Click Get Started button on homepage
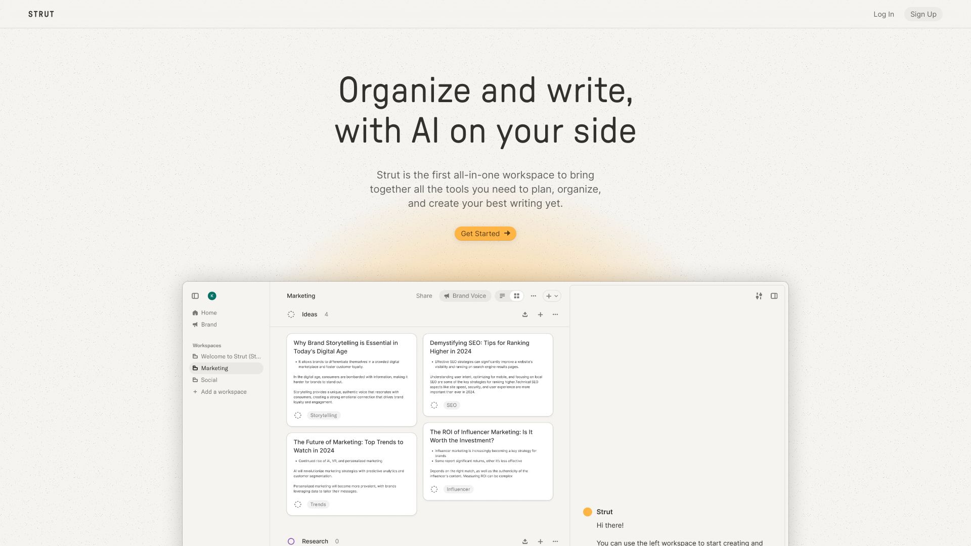This screenshot has height=546, width=971. (485, 233)
